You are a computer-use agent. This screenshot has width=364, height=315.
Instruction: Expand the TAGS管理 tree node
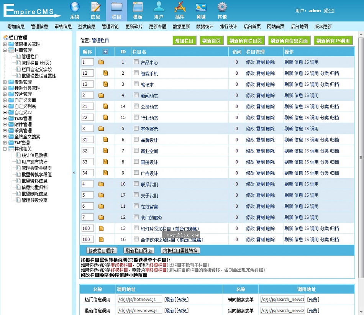5,118
